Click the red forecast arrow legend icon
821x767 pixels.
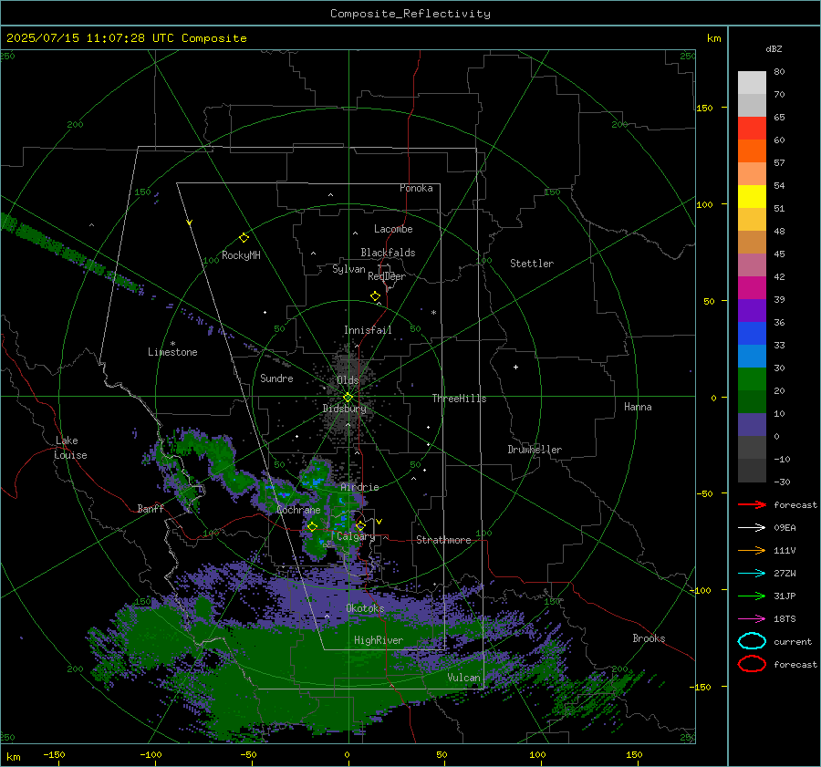click(x=752, y=504)
